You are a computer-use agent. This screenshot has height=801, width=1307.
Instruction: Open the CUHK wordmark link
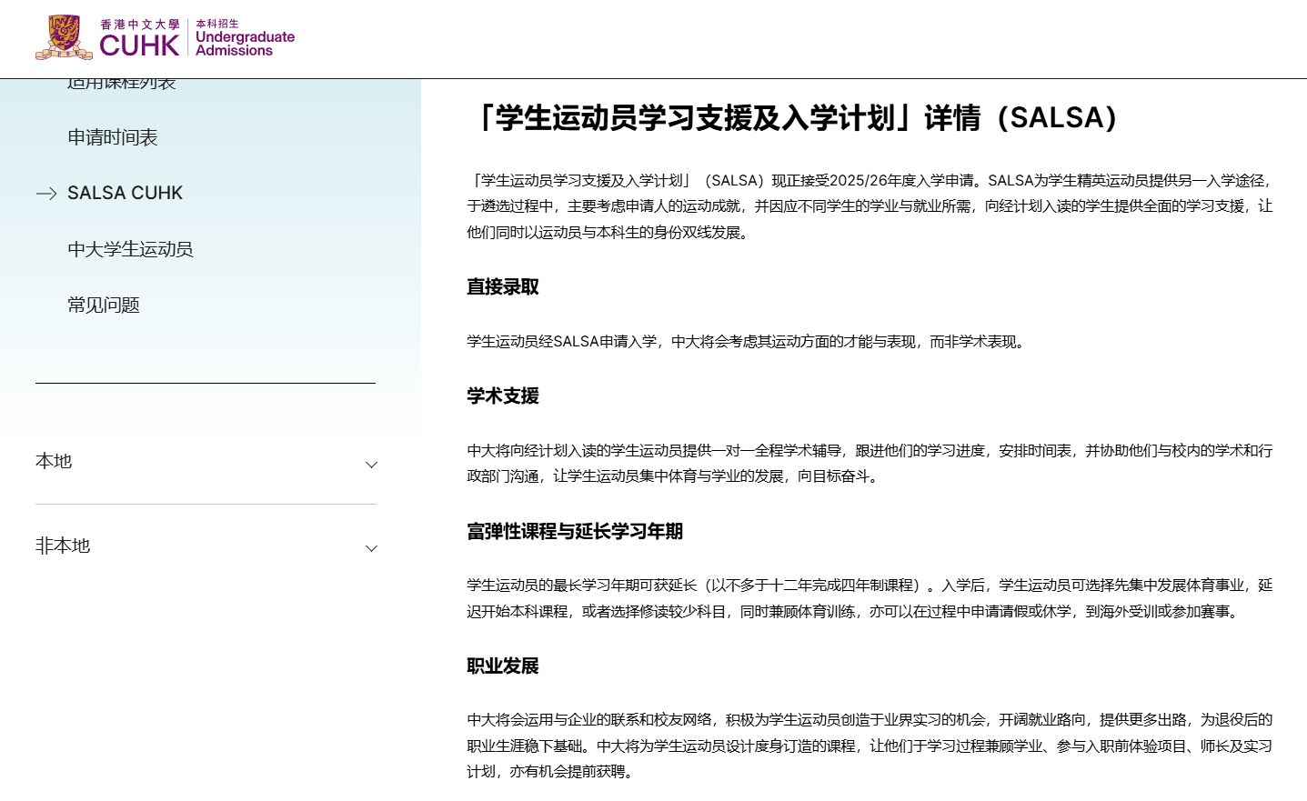coord(139,38)
